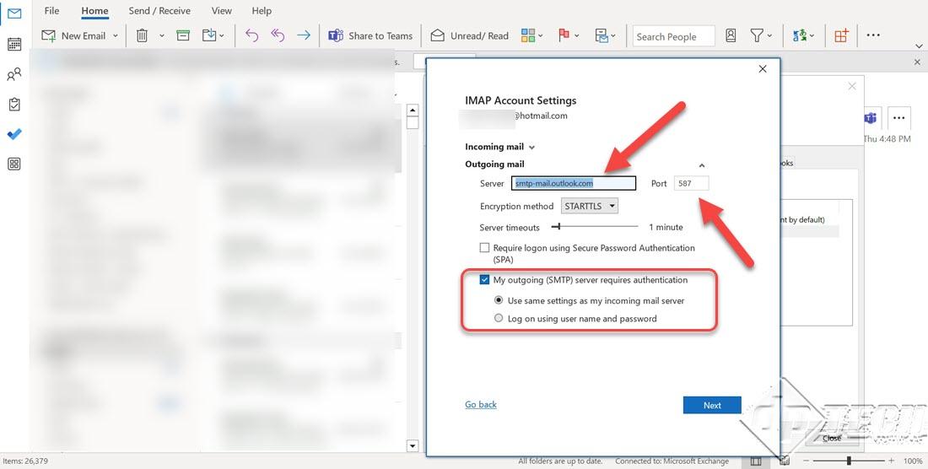Open the Address Book icon
The width and height of the screenshot is (928, 469).
[x=731, y=35]
